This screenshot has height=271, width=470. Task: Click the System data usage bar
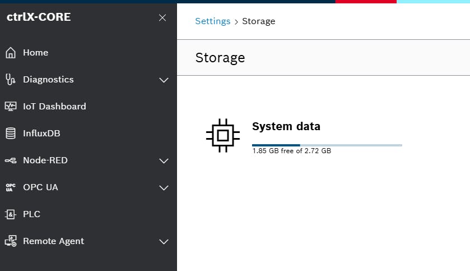[x=327, y=145]
